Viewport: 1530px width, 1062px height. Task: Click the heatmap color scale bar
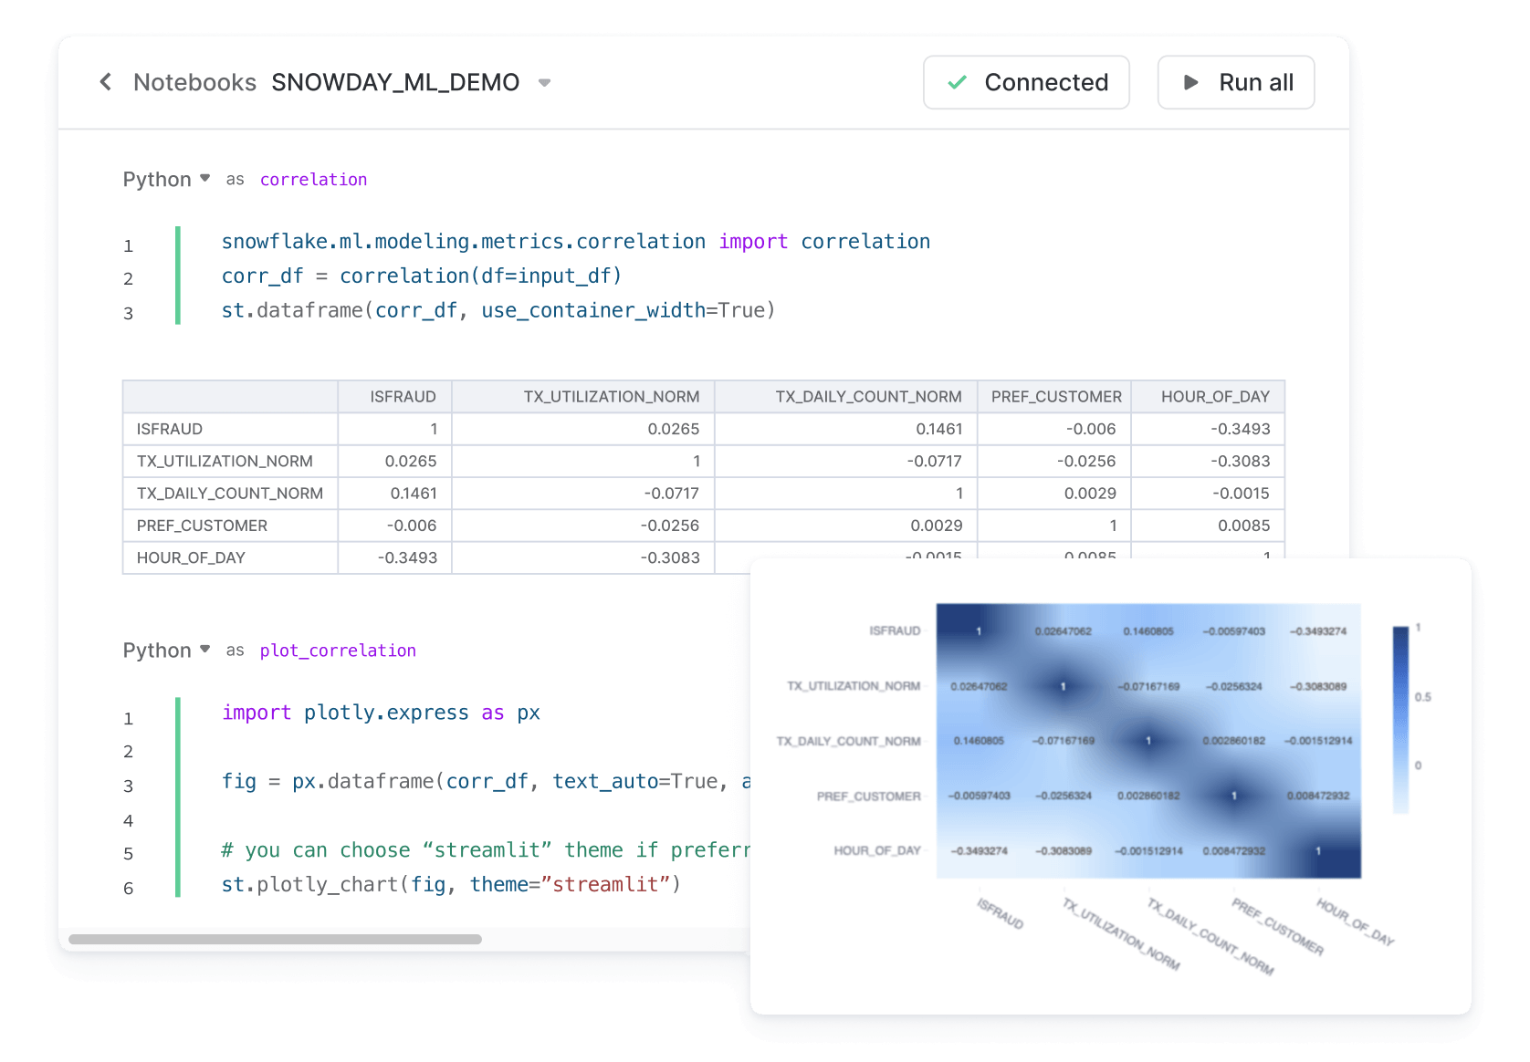1400,719
